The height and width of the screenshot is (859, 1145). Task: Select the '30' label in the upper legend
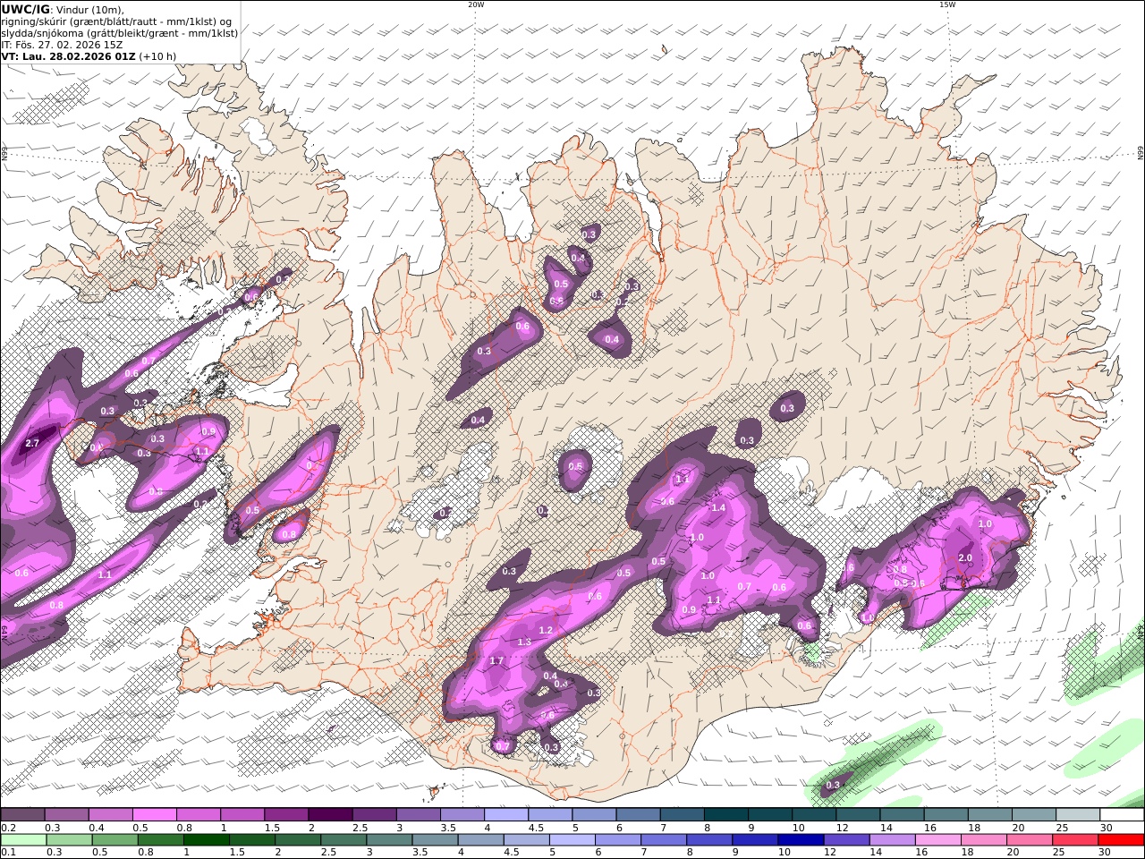1106,828
